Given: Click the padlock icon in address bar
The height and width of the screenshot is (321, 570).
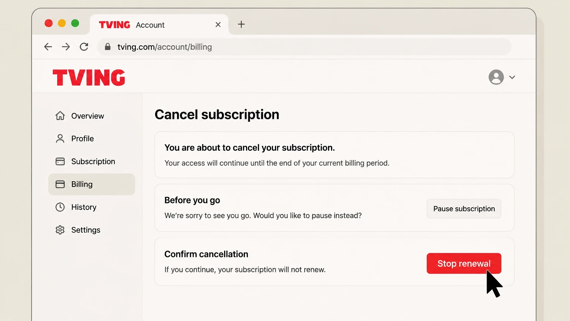Looking at the screenshot, I should pos(108,47).
